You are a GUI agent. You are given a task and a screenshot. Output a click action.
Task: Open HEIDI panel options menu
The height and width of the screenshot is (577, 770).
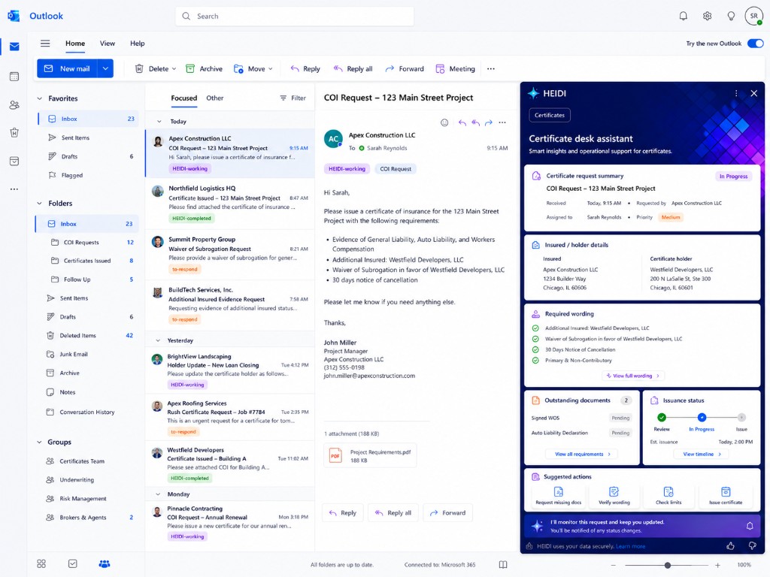tap(736, 93)
